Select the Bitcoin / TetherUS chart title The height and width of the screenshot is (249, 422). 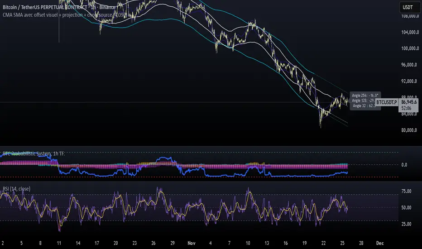click(59, 7)
